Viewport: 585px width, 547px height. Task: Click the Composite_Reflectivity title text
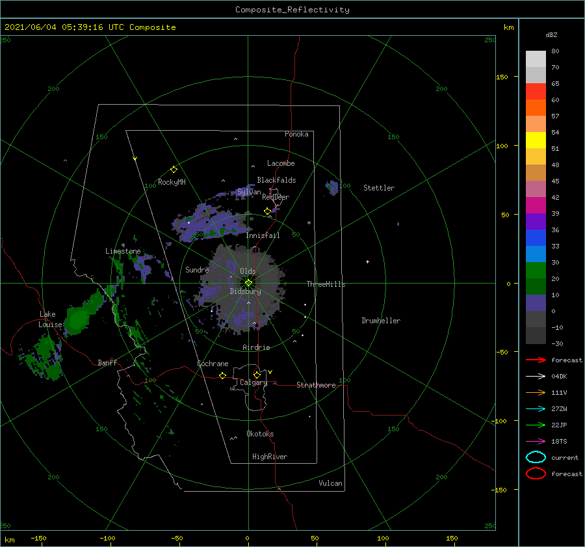click(x=292, y=10)
